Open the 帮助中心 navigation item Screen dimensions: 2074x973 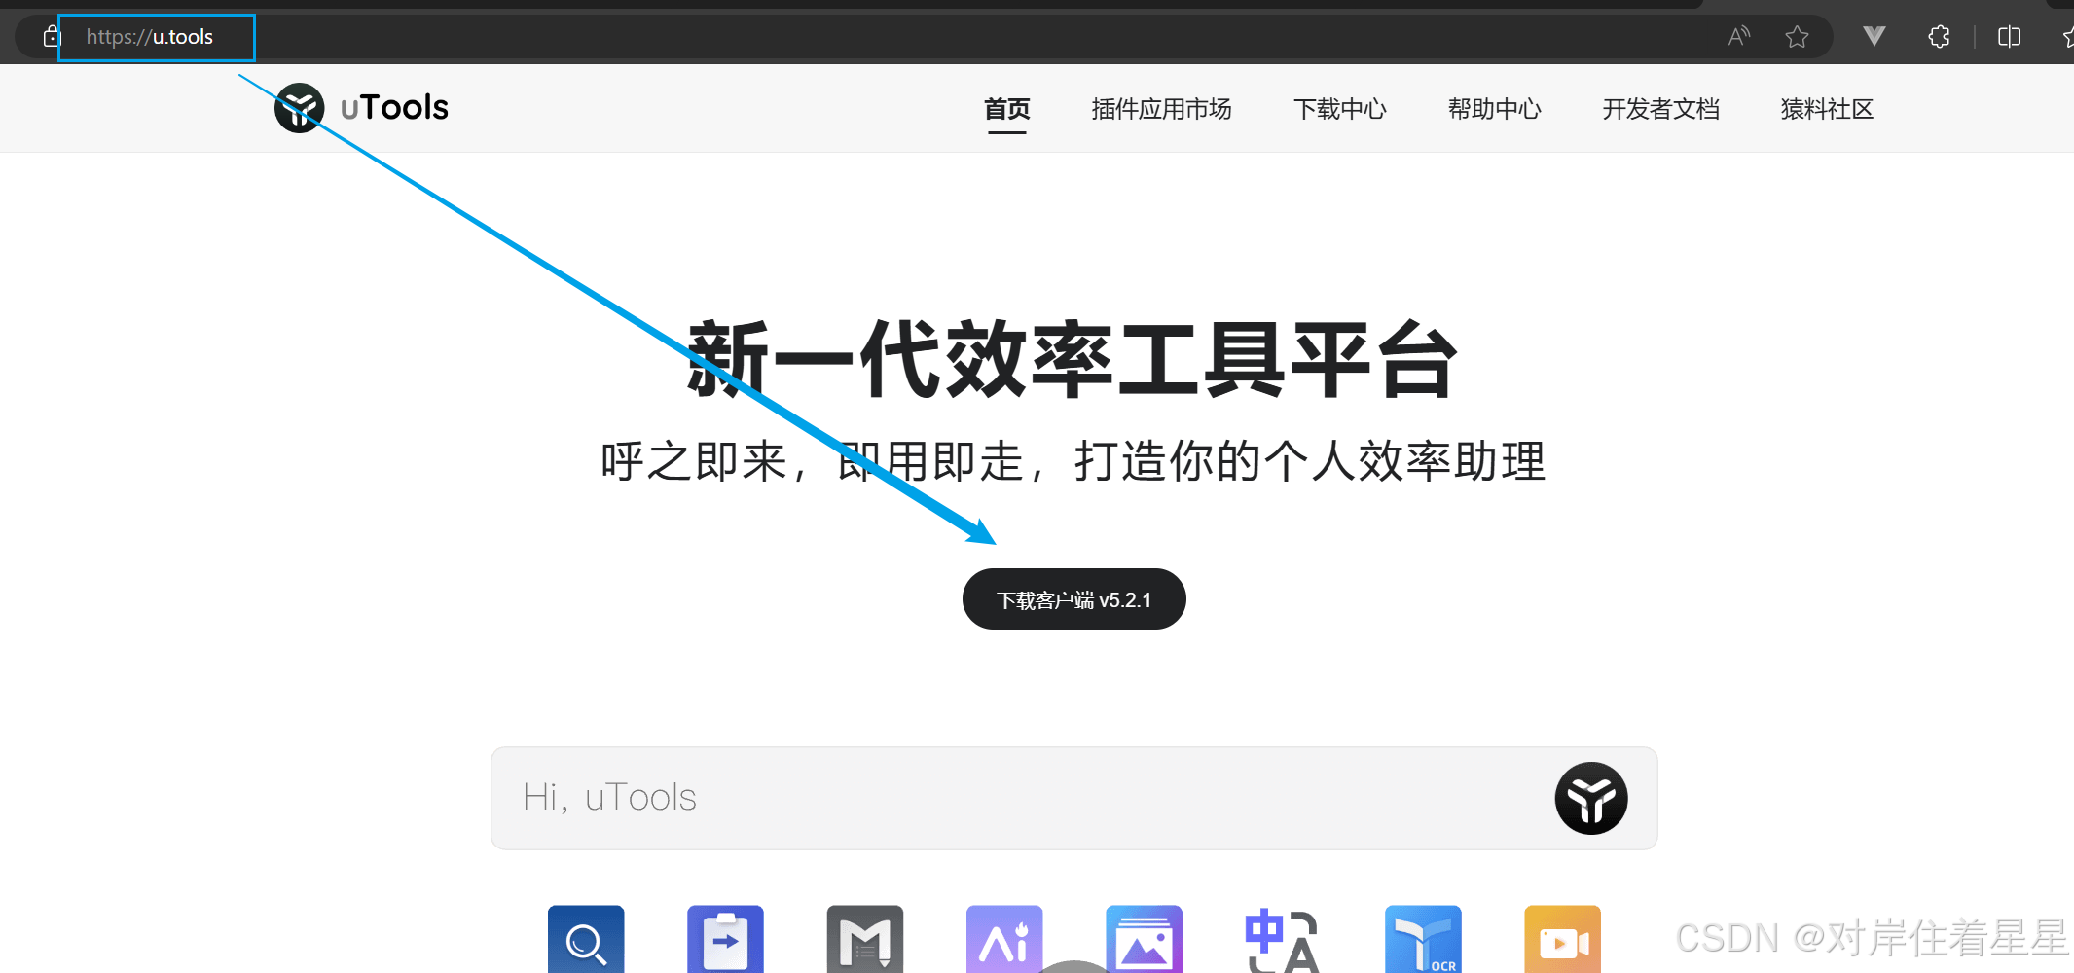pos(1495,109)
